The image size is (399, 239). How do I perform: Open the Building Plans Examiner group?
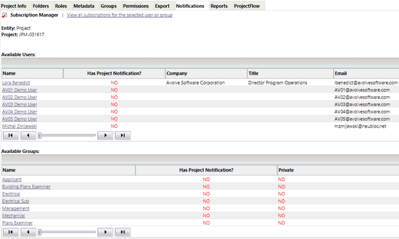(26, 187)
